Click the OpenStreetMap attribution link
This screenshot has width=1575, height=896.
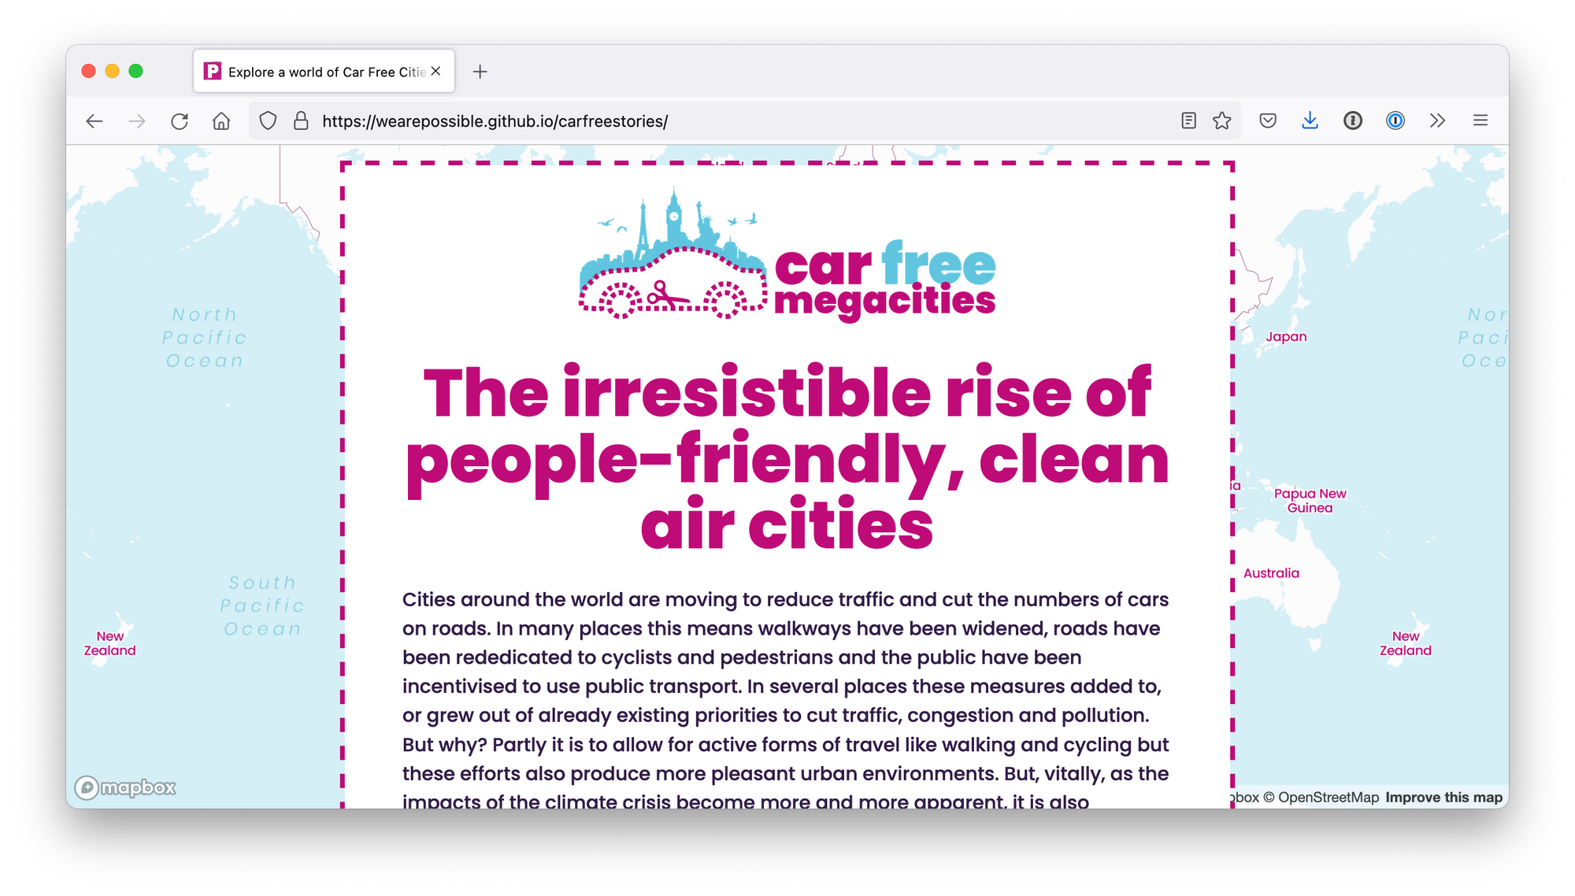(1328, 798)
